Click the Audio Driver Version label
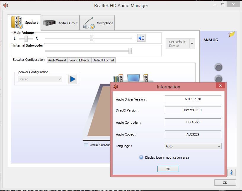This screenshot has height=191, width=242. click(131, 99)
